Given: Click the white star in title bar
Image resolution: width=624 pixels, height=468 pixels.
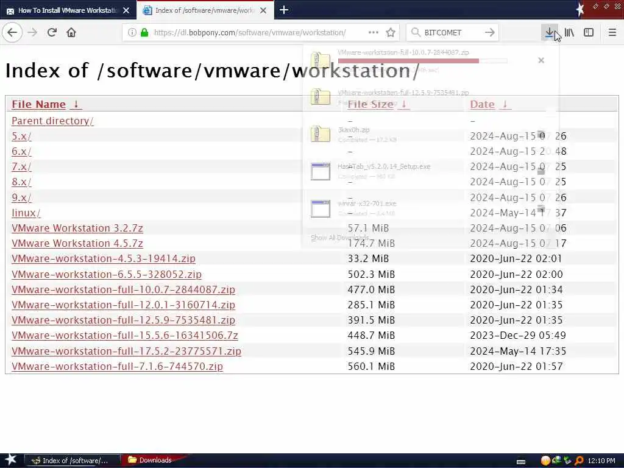Looking at the screenshot, I should pyautogui.click(x=580, y=10).
